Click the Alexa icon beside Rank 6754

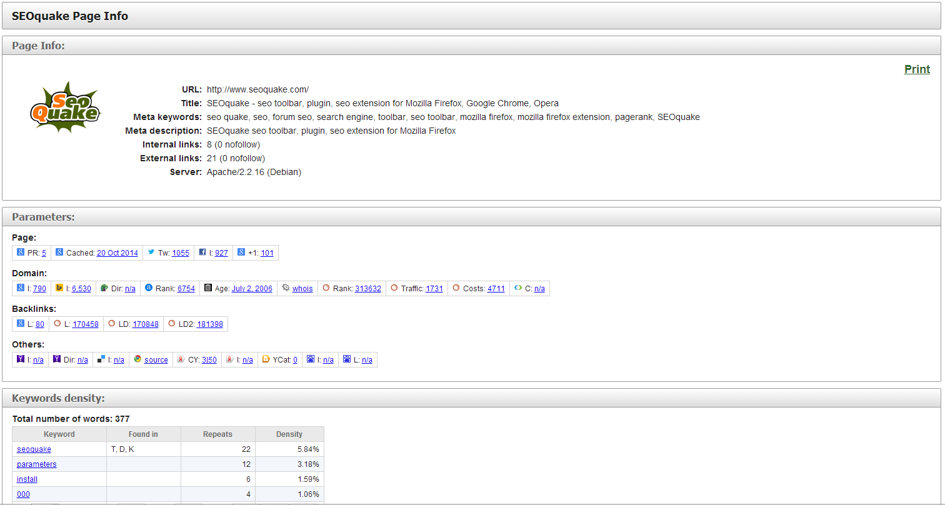(x=149, y=288)
